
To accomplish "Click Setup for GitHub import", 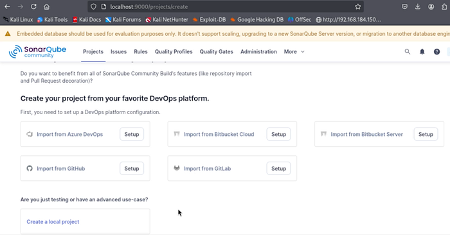I will pos(132,169).
